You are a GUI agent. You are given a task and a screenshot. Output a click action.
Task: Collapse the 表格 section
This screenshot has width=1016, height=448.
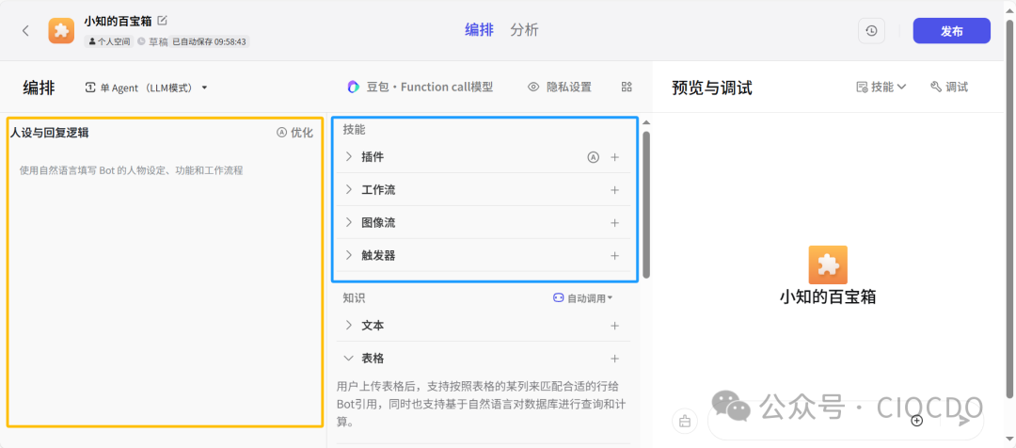pos(349,359)
